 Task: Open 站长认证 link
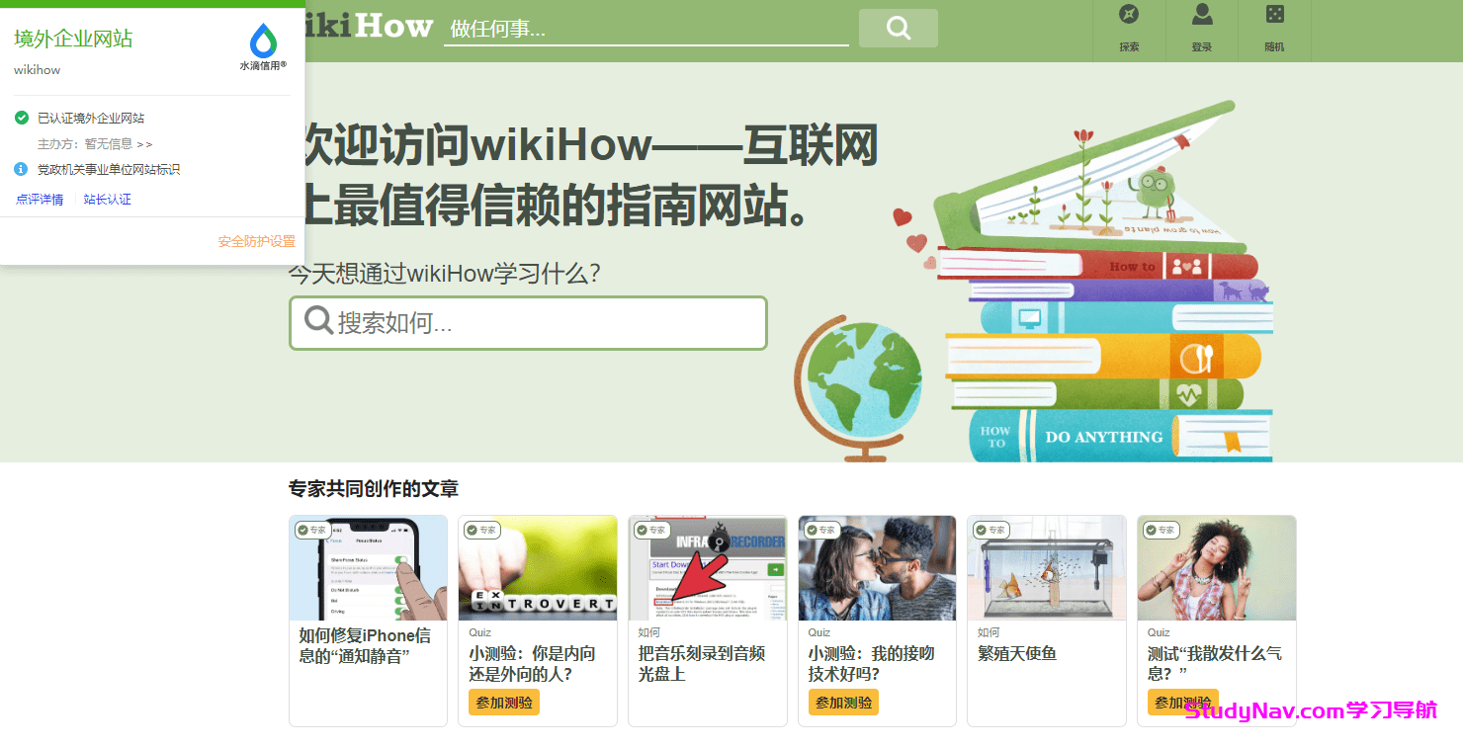click(x=108, y=200)
